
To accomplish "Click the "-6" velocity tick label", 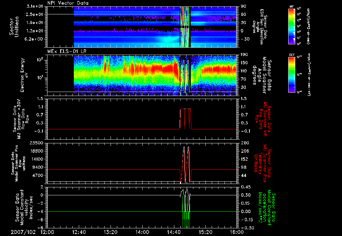I will tap(40, 220).
